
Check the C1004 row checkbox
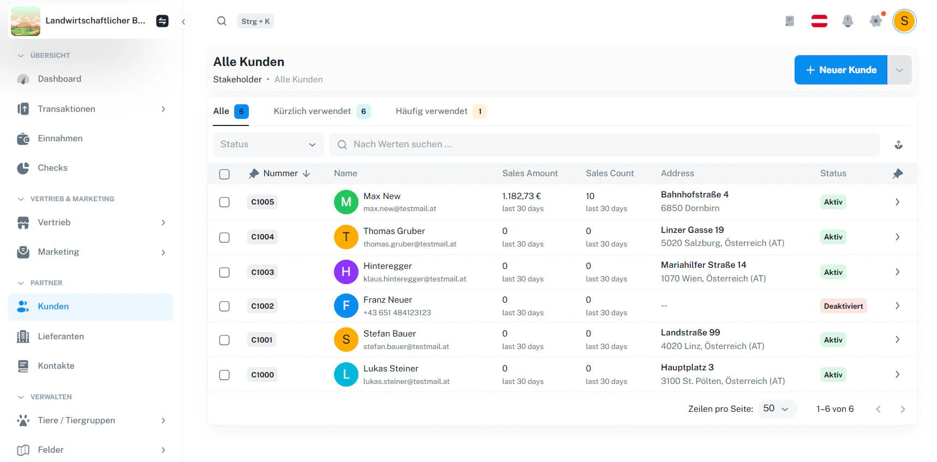(224, 237)
